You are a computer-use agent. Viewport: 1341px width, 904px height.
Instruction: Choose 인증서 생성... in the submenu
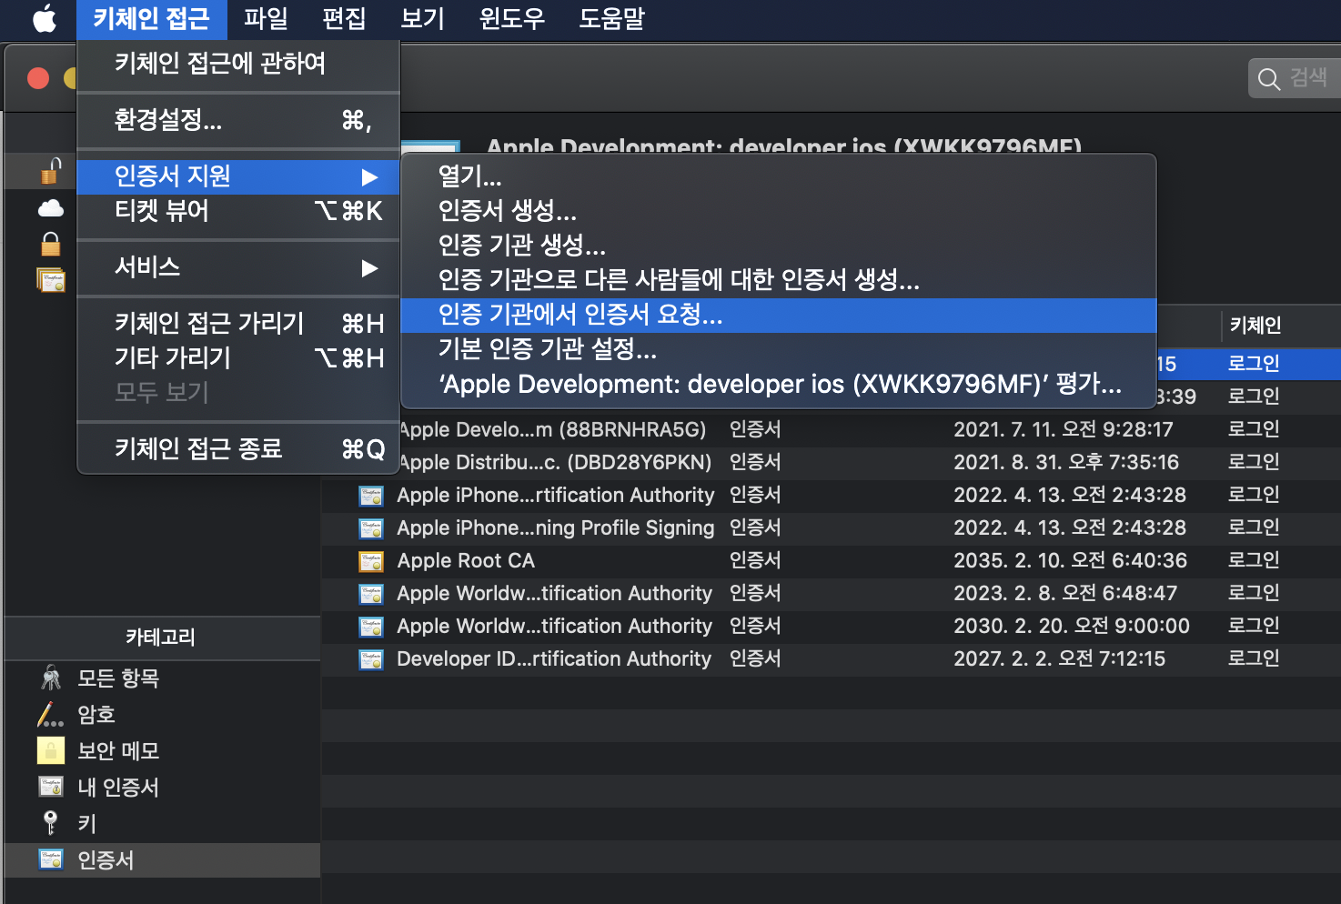click(779, 211)
